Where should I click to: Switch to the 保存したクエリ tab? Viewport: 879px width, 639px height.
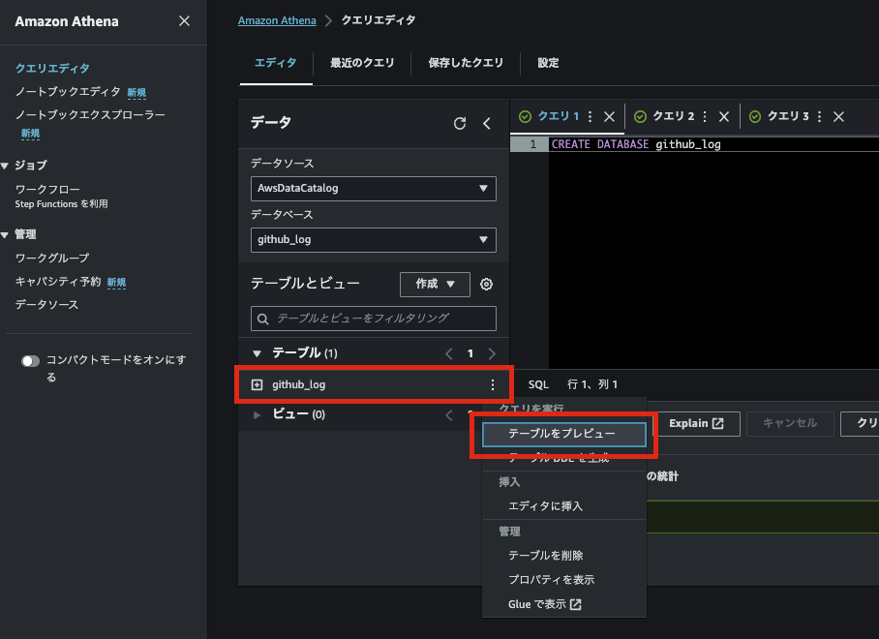[466, 63]
